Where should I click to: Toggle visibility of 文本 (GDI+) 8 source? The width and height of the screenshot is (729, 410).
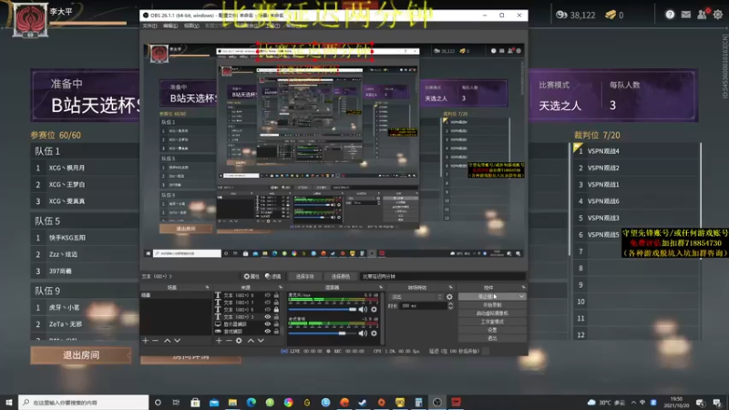coord(267,295)
